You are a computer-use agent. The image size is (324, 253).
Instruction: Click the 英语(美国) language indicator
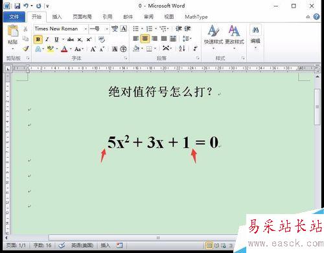[82, 245]
